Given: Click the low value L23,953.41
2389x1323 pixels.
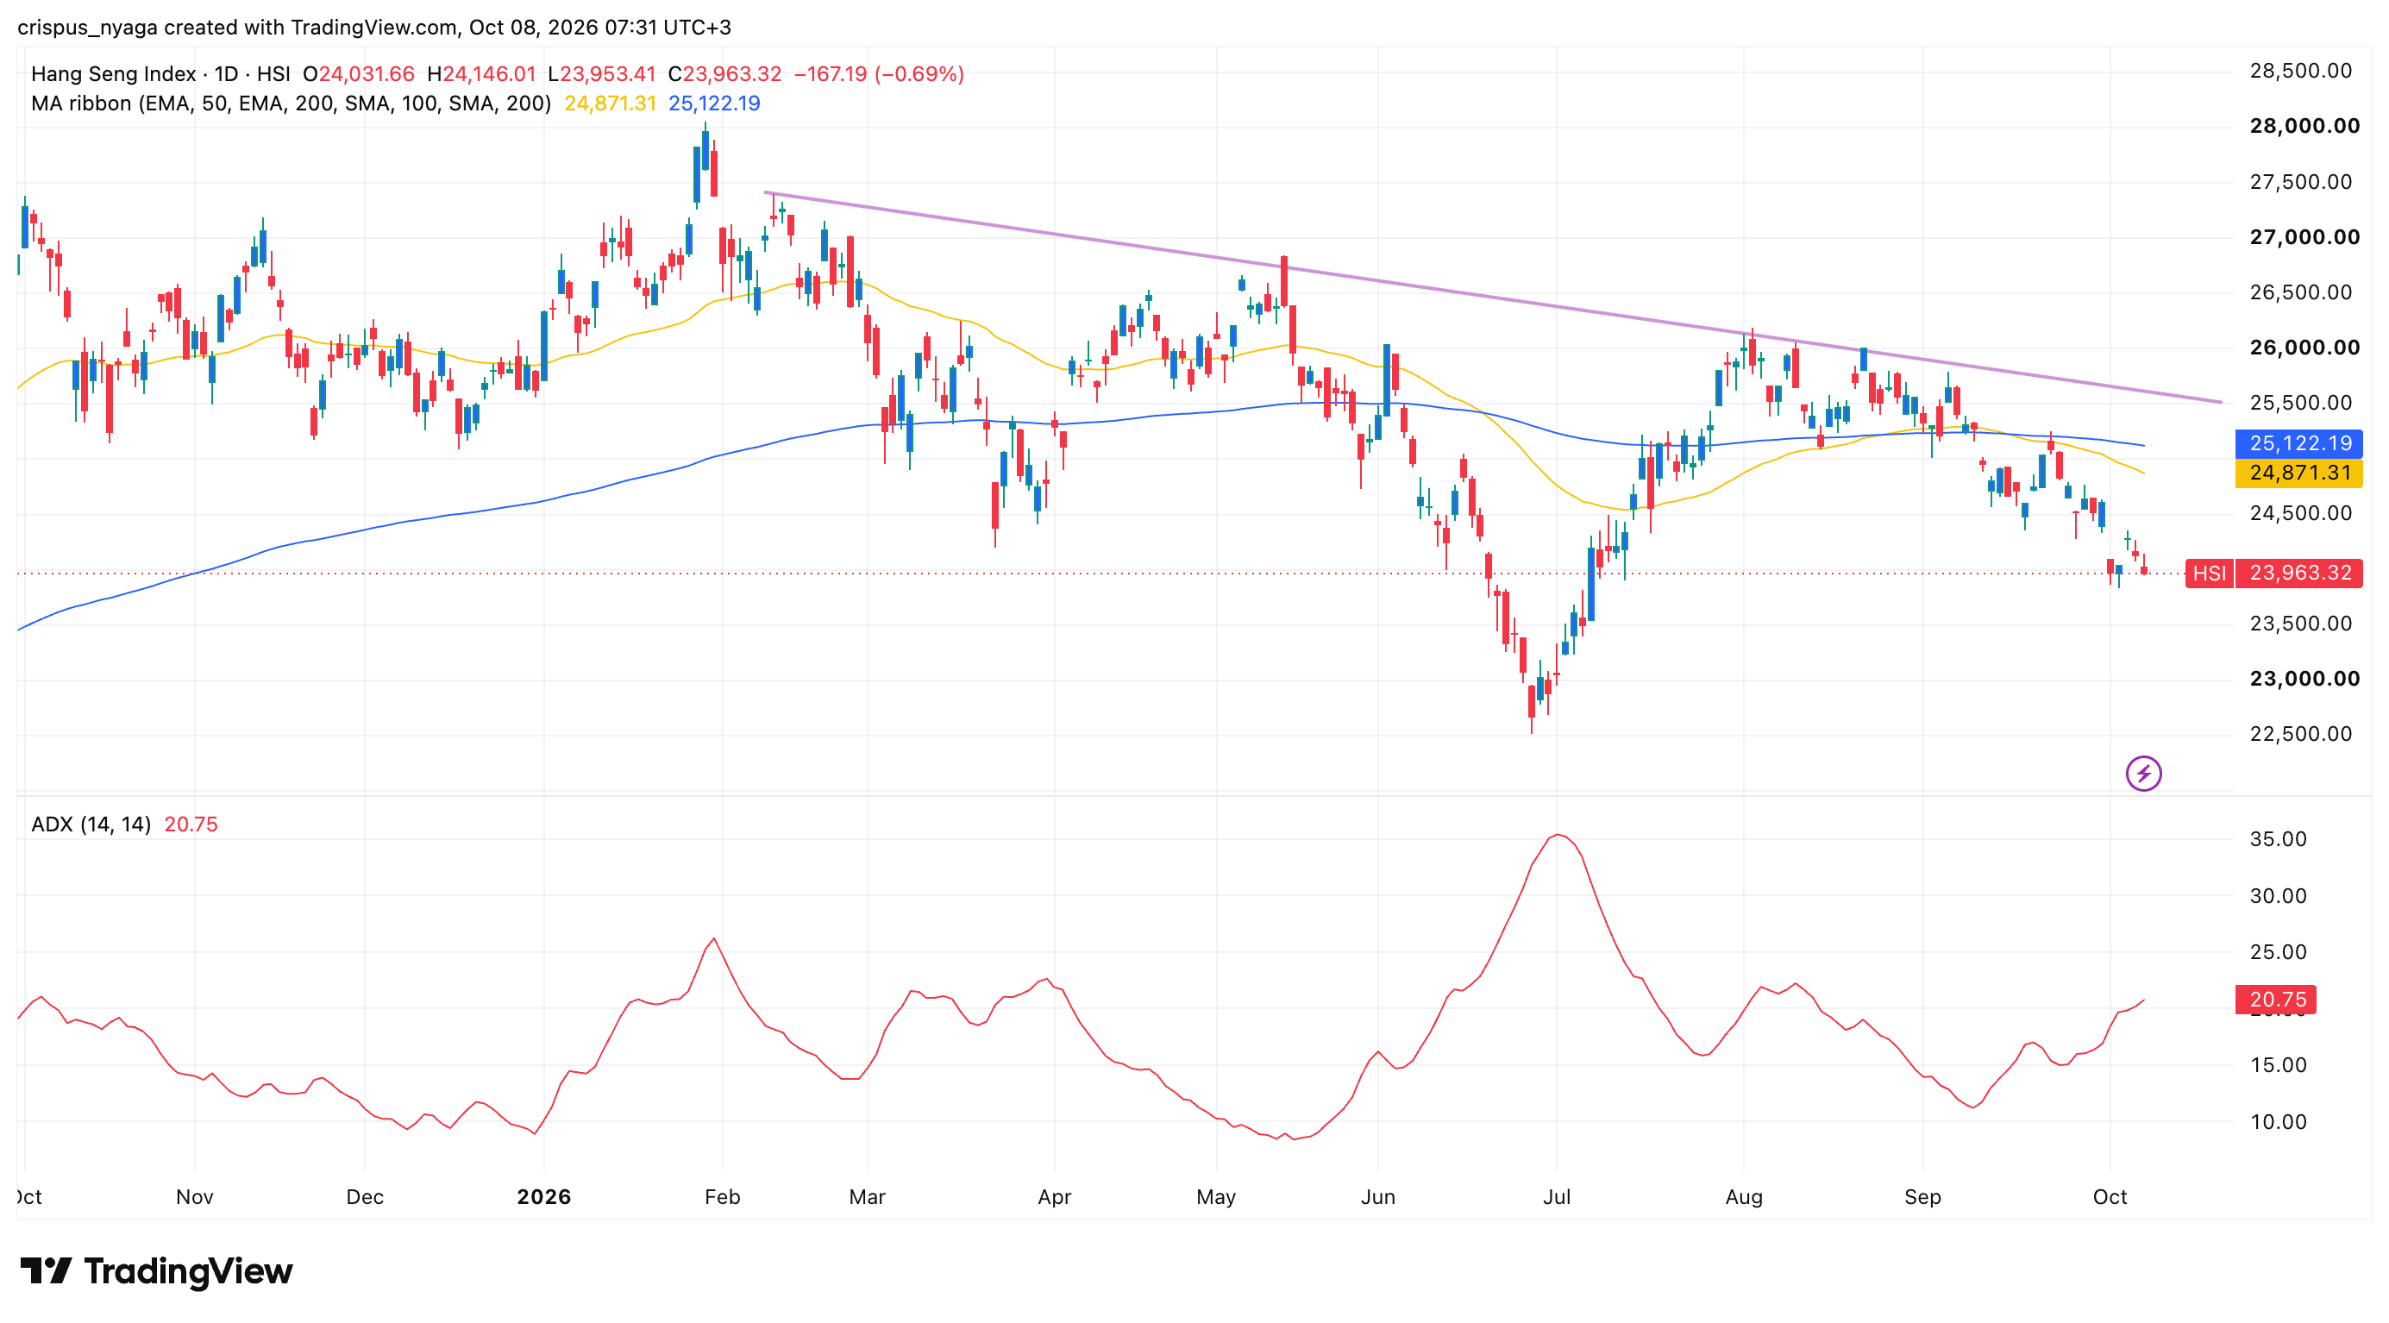Looking at the screenshot, I should (602, 73).
